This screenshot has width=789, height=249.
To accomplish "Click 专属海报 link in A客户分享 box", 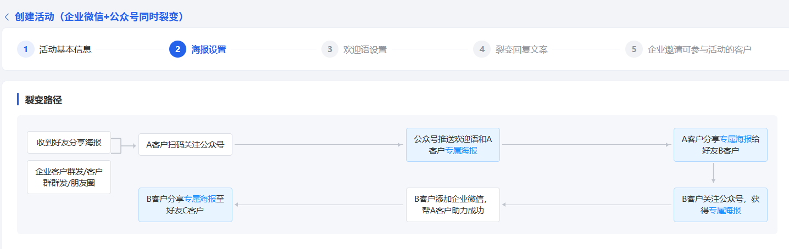I will pyautogui.click(x=736, y=139).
